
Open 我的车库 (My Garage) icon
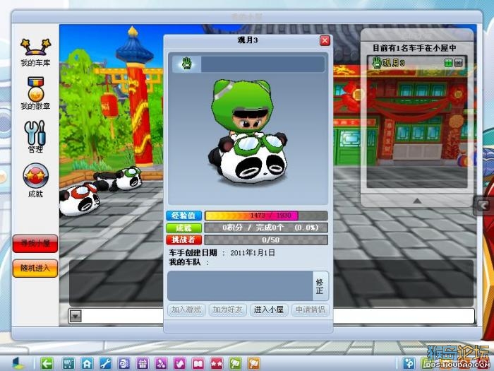click(x=35, y=52)
